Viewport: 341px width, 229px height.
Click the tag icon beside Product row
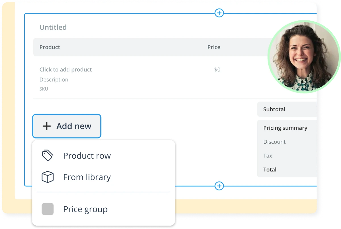(x=47, y=156)
